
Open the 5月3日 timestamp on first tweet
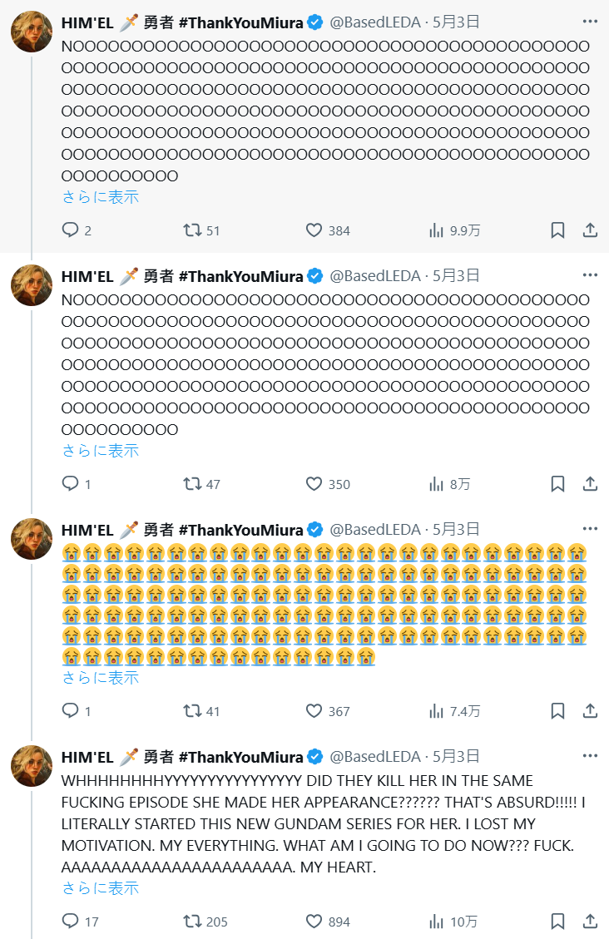[x=456, y=22]
